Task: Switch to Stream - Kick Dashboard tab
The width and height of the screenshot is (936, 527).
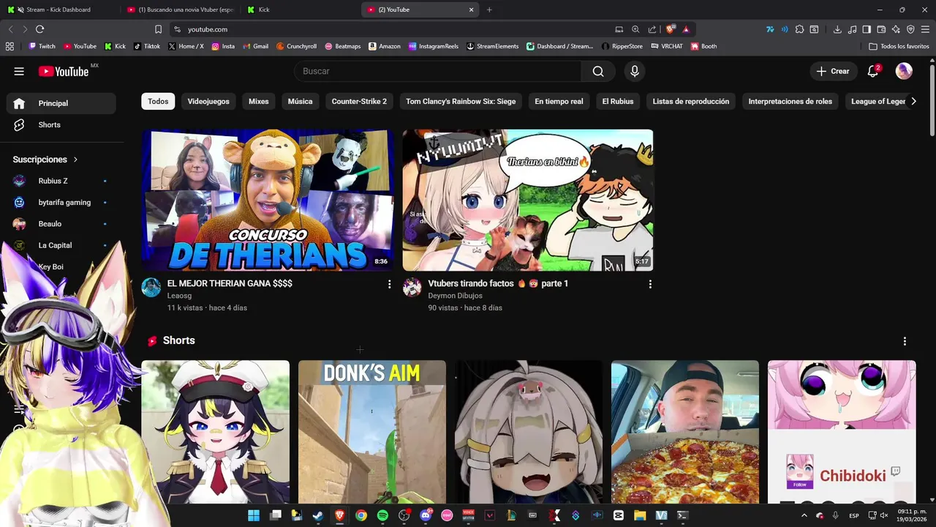Action: tap(58, 10)
